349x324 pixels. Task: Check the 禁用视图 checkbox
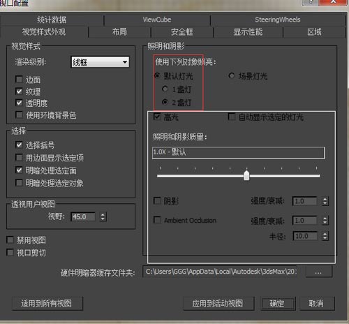pos(10,240)
